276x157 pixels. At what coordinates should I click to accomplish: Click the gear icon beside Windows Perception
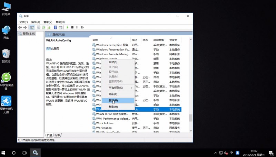[x=94, y=45]
